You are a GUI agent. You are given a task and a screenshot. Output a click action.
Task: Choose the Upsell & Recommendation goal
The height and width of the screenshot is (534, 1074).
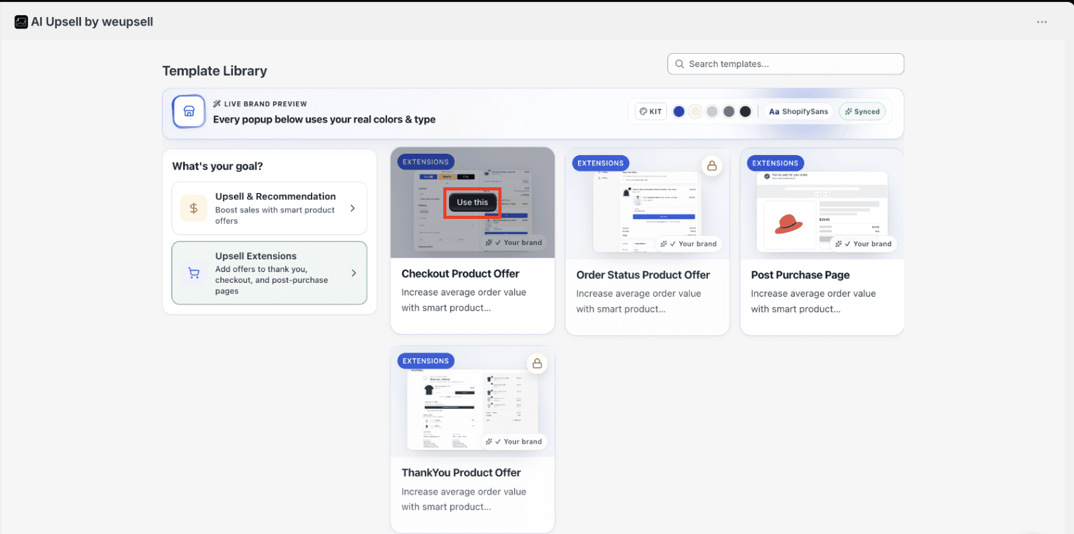269,208
